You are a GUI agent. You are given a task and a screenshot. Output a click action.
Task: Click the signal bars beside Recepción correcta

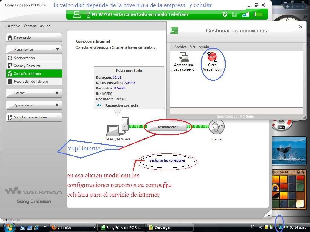(x=100, y=105)
